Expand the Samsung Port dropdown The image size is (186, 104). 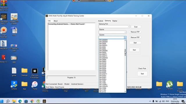(114, 27)
